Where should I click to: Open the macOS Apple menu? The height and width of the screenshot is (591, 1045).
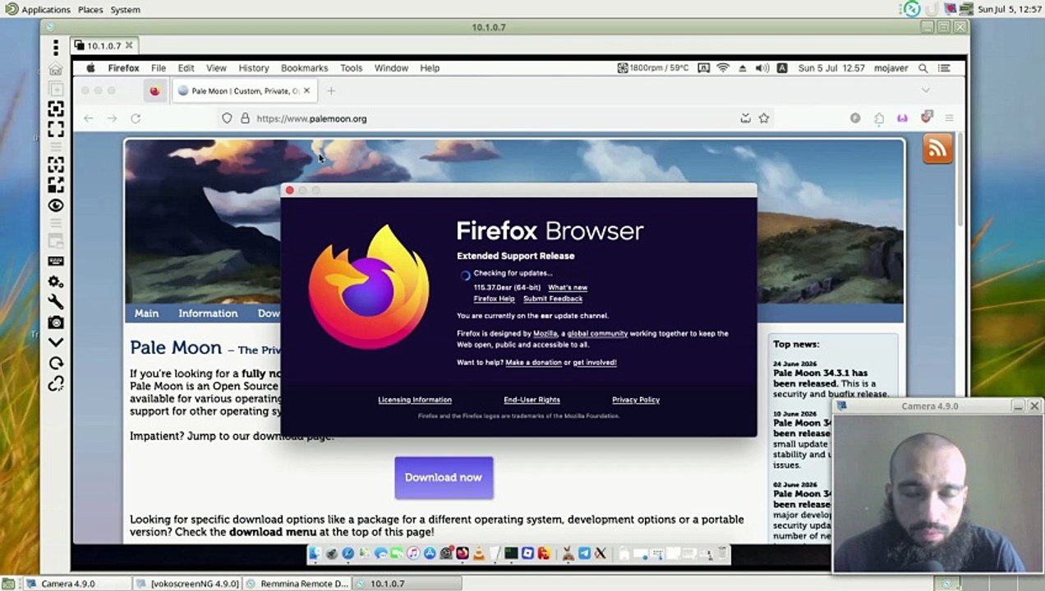[91, 68]
